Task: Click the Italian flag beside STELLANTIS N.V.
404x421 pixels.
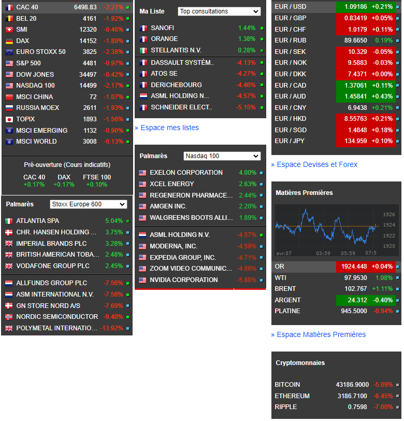Action: click(143, 50)
